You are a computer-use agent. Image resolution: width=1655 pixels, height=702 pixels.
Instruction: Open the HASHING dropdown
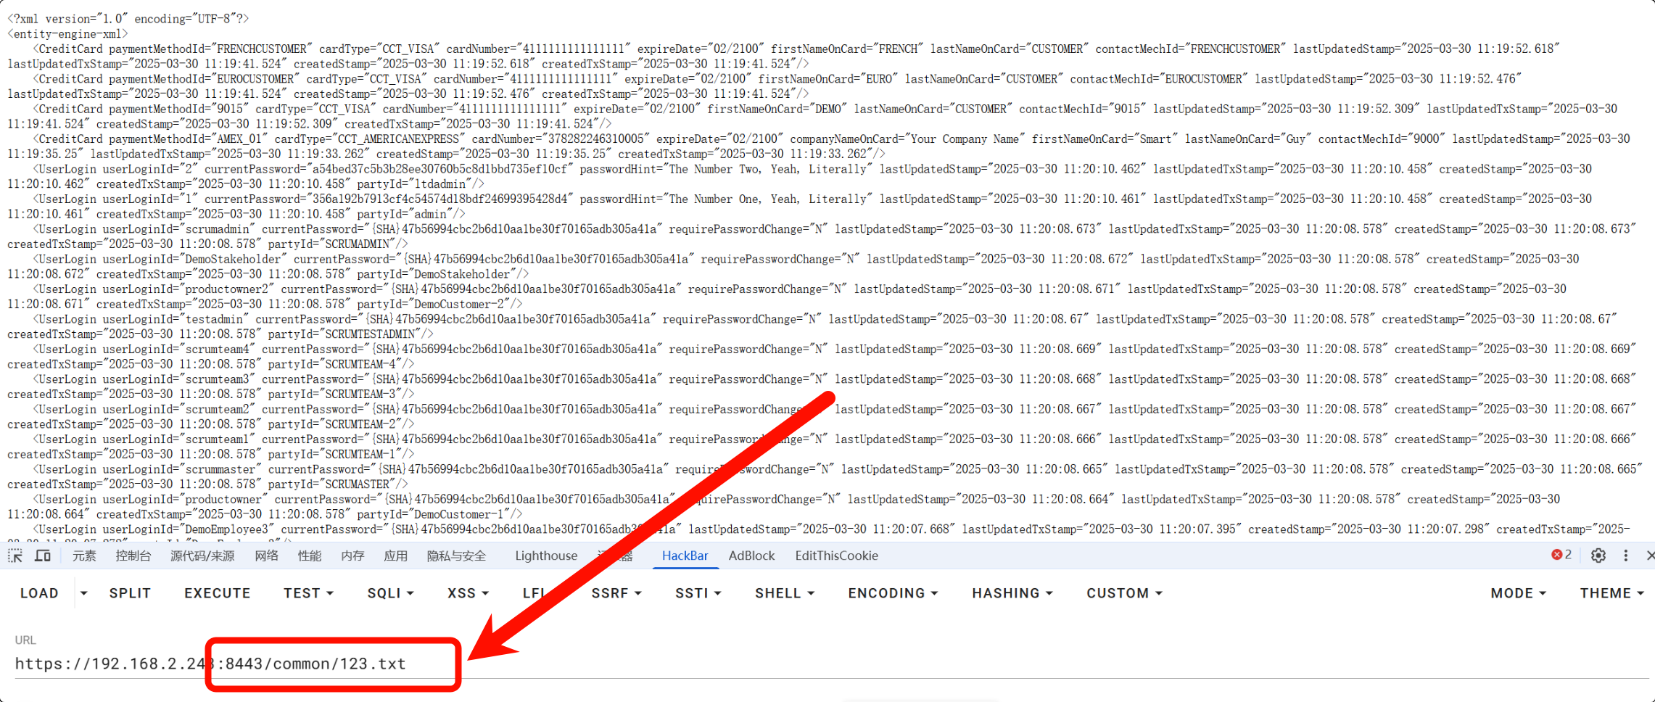(x=1012, y=593)
